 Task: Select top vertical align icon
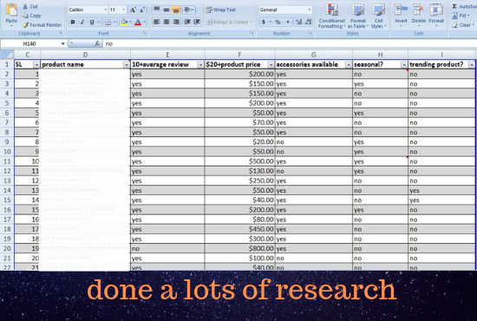[x=157, y=10]
